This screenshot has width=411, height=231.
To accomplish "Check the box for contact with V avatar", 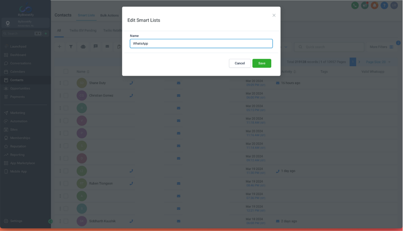I will [66, 121].
